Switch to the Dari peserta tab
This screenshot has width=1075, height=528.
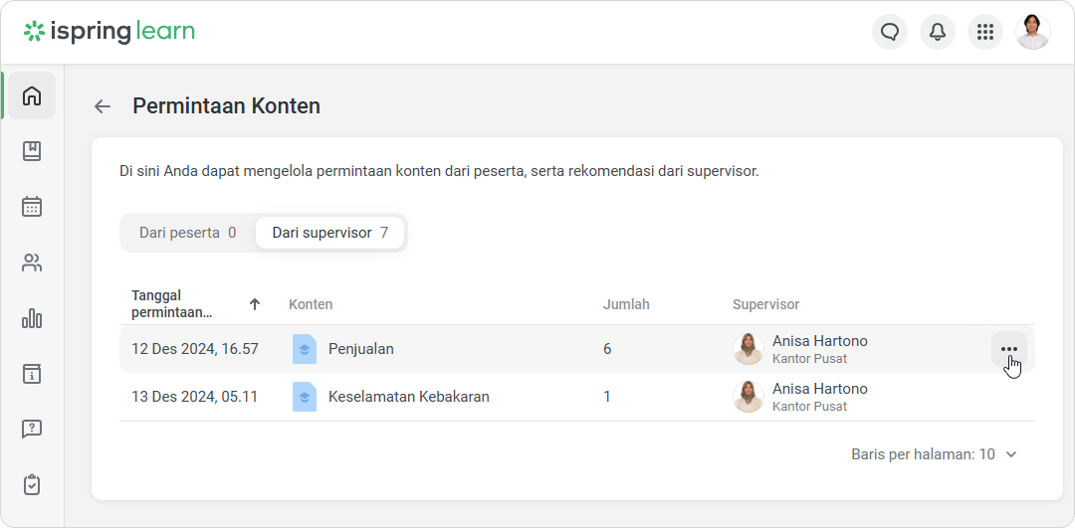pos(187,233)
